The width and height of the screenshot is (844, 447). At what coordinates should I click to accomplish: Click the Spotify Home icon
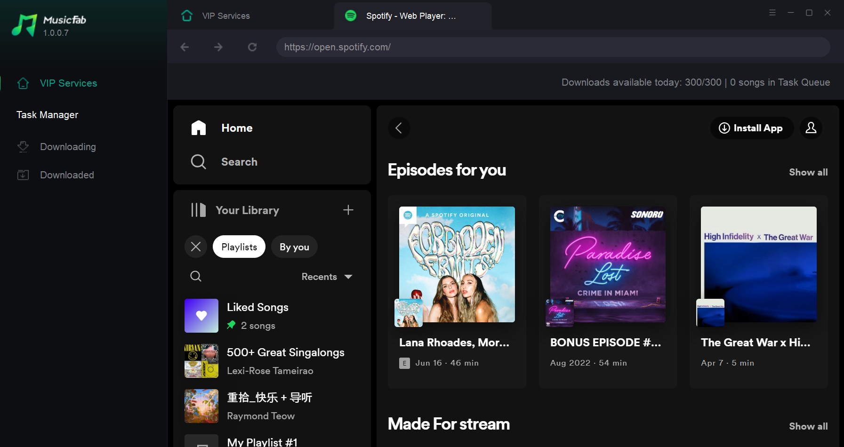coord(199,128)
